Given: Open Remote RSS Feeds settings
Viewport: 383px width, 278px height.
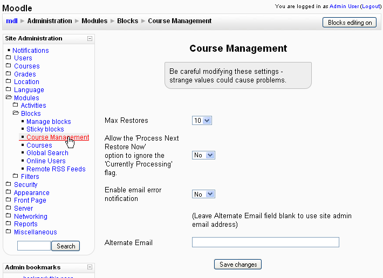Looking at the screenshot, I should 56,169.
